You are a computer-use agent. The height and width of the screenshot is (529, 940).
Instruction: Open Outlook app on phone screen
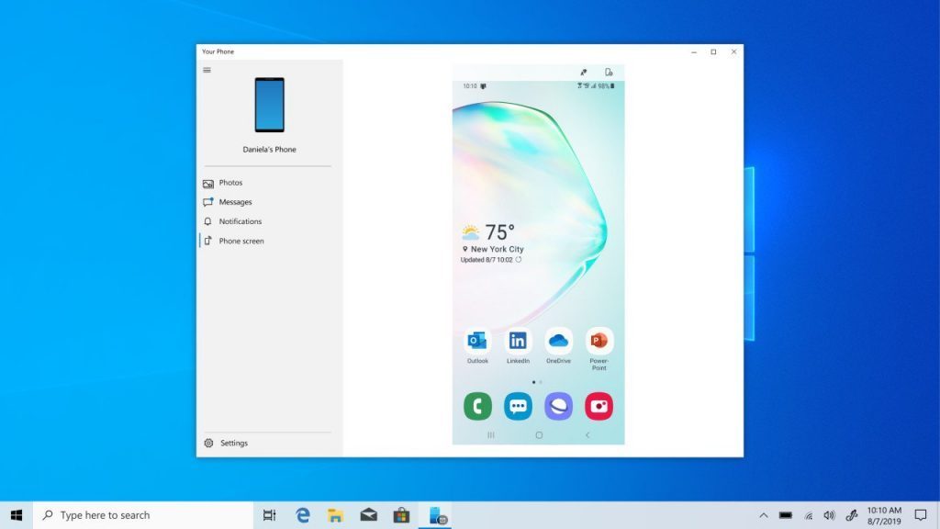477,342
